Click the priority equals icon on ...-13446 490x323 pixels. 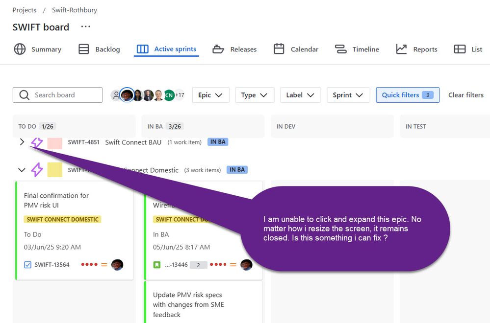233,265
